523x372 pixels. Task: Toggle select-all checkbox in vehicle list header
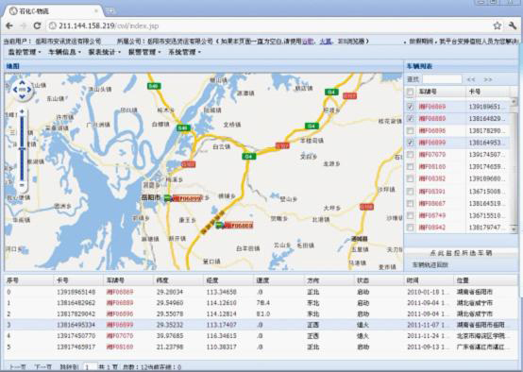coord(411,92)
